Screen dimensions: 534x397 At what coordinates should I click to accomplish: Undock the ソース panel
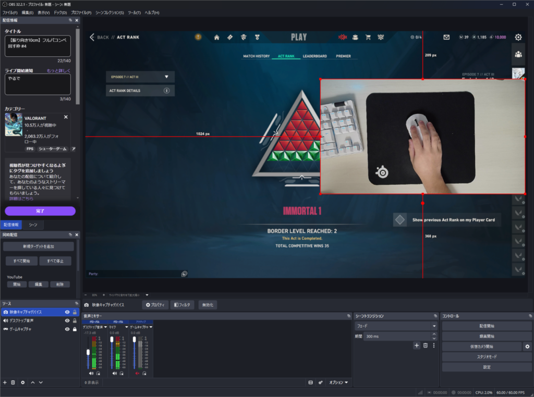[x=77, y=303]
